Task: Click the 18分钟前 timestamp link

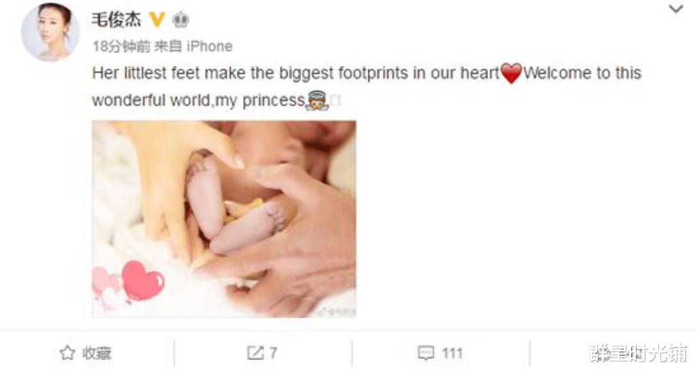Action: click(121, 46)
